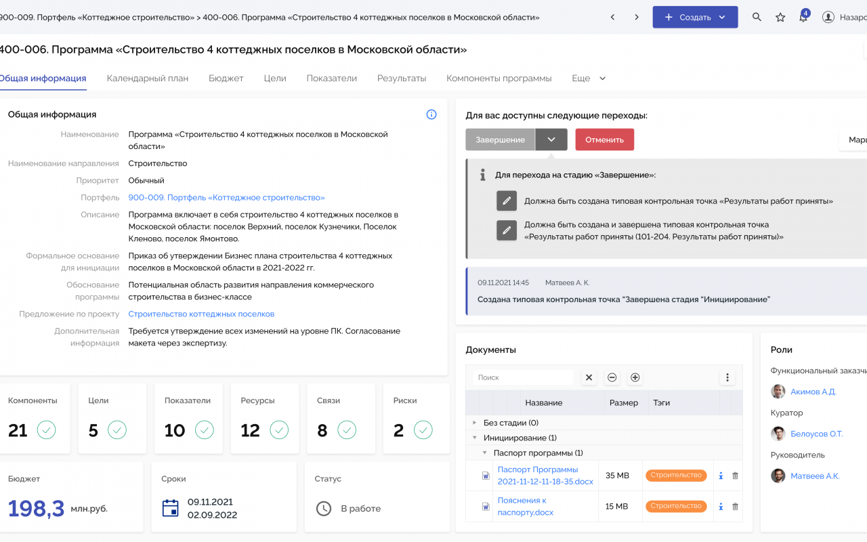The height and width of the screenshot is (542, 867).
Task: Open Строительство коттеджных поселков proposal link
Action: click(201, 314)
